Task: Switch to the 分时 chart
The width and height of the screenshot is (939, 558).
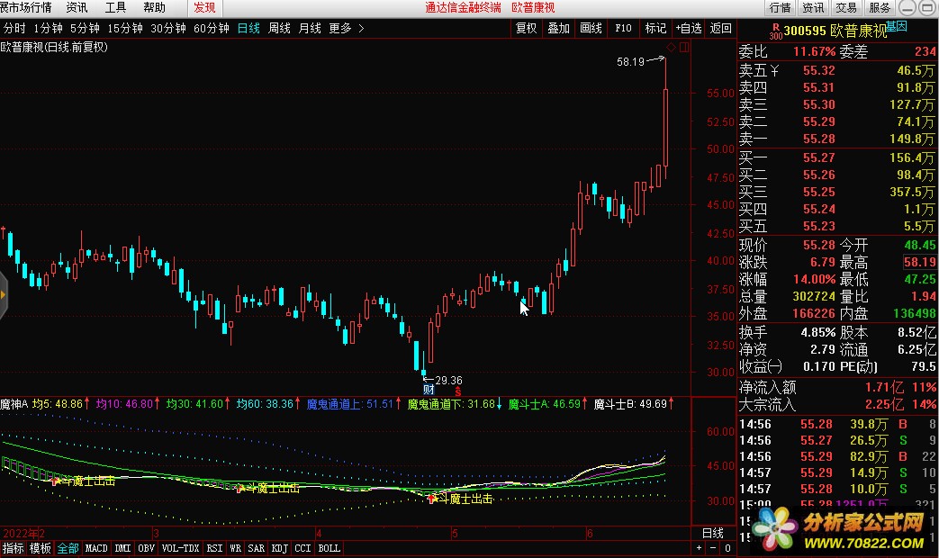Action: pos(14,28)
